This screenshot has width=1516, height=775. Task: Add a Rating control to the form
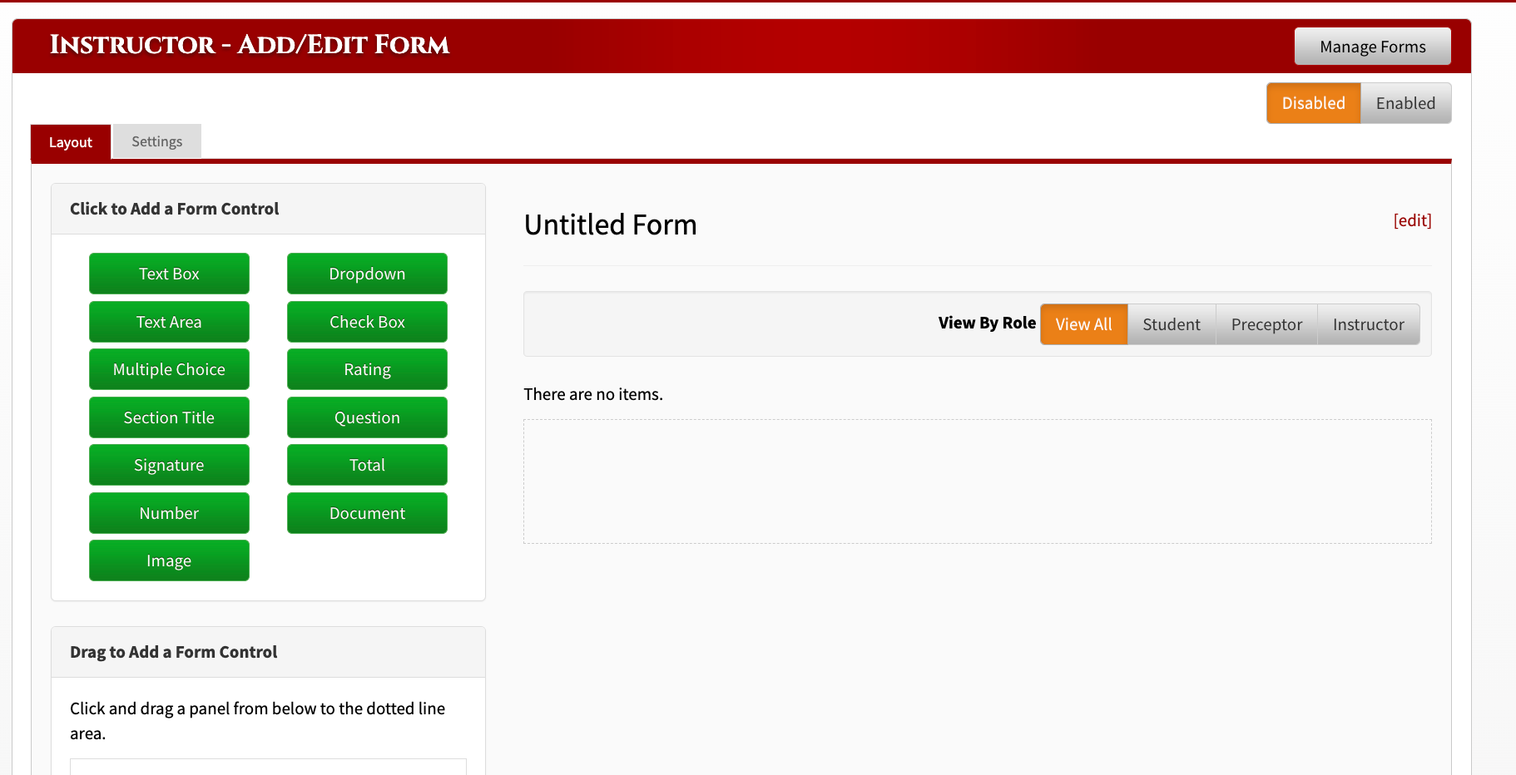367,369
